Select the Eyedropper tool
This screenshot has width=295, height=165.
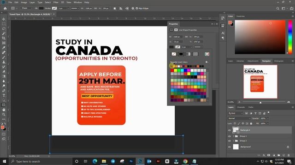pyautogui.click(x=4, y=48)
